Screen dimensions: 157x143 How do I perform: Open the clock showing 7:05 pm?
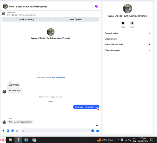coord(143,140)
